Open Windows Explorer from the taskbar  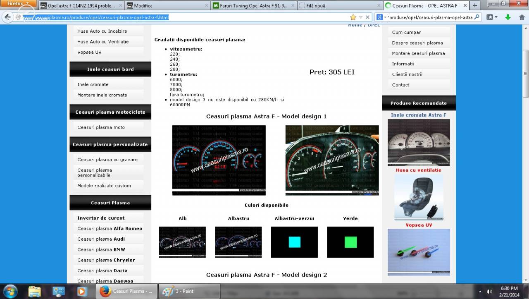point(35,291)
